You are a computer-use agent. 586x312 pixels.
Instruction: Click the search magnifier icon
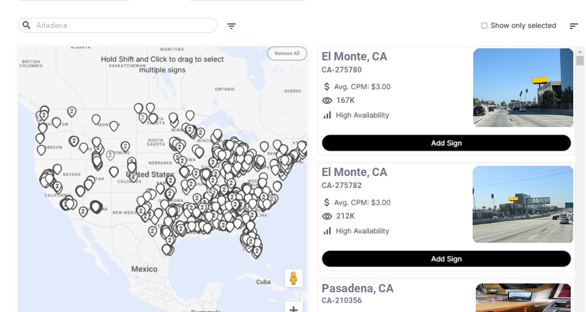[x=27, y=25]
